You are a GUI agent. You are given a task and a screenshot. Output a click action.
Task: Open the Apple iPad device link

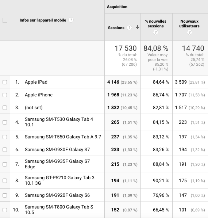[36, 82]
